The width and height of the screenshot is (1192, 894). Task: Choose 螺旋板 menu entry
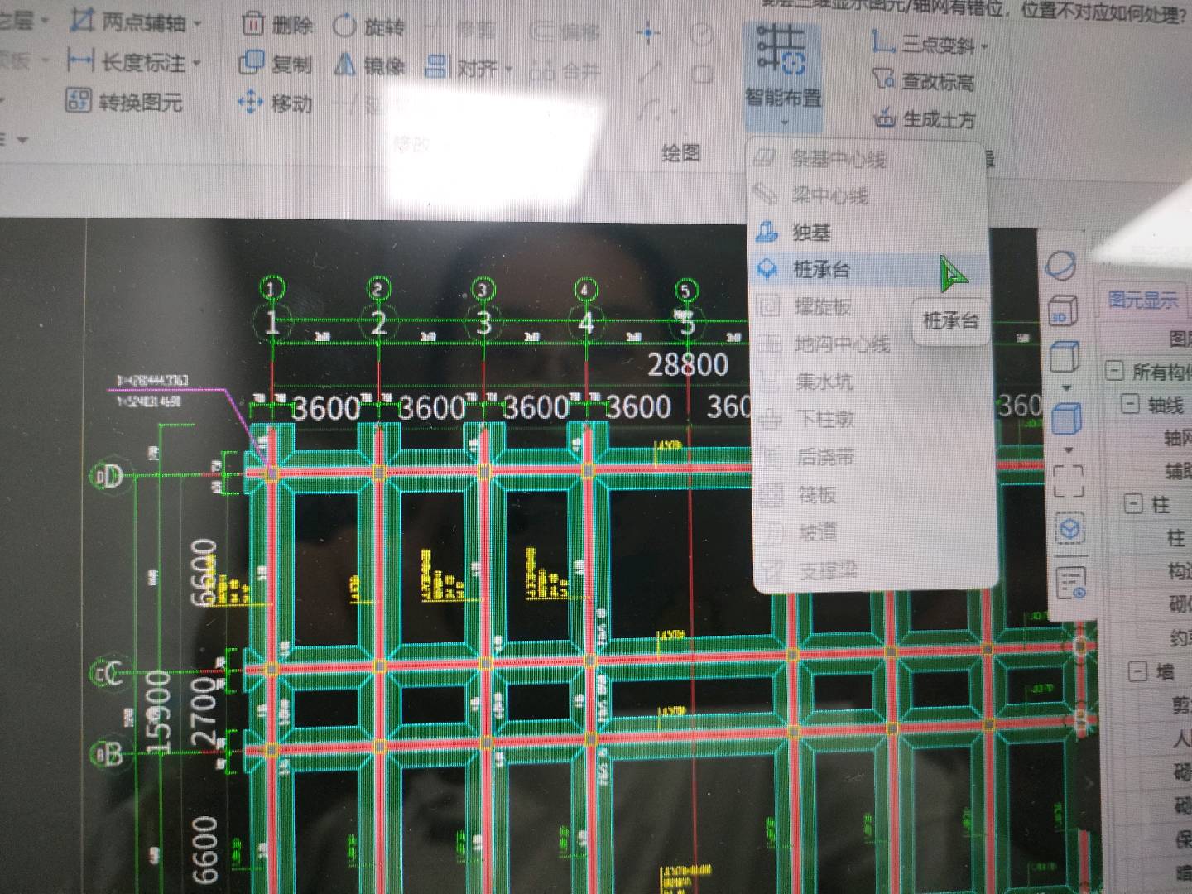coord(831,306)
